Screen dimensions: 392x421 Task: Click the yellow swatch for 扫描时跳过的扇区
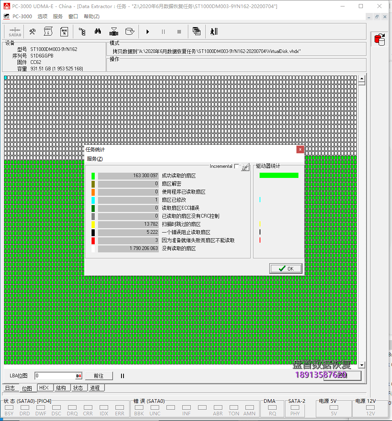point(93,224)
